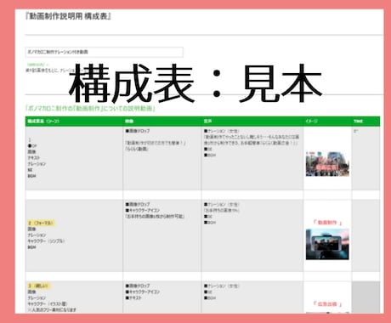391x323 pixels.
Task: Click OP entry in scene 1 elements list
Action: (32, 146)
